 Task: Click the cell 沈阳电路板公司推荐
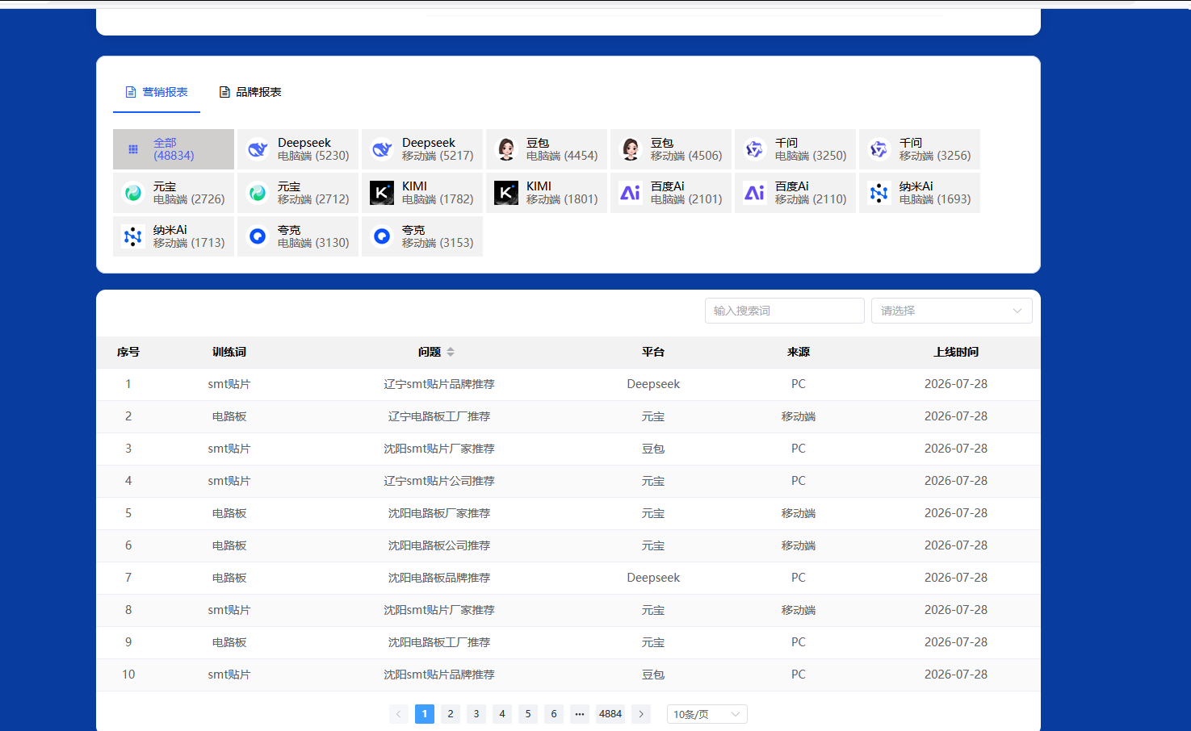(439, 545)
